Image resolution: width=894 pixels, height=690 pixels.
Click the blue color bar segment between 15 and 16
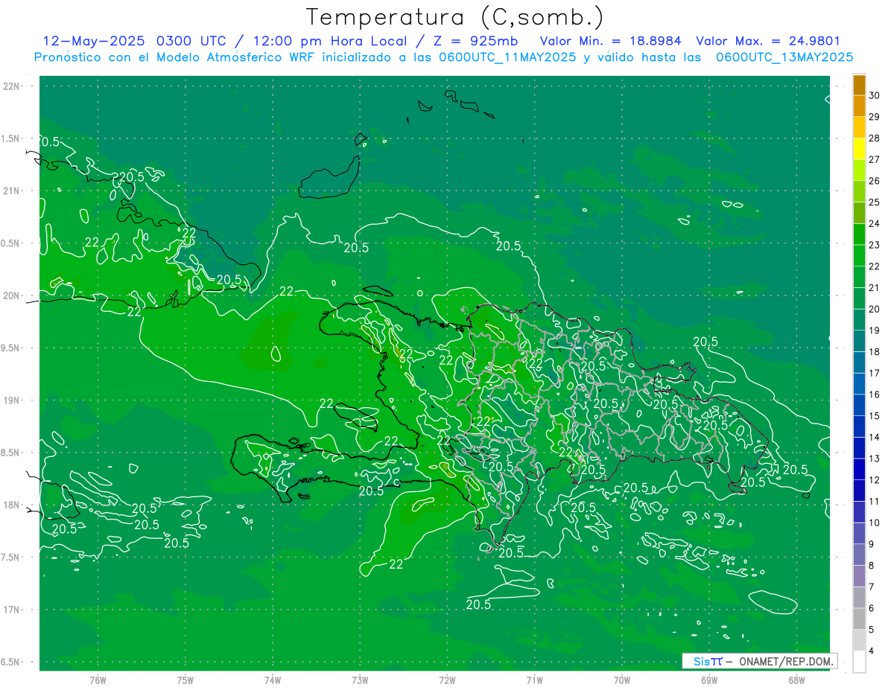tap(859, 405)
